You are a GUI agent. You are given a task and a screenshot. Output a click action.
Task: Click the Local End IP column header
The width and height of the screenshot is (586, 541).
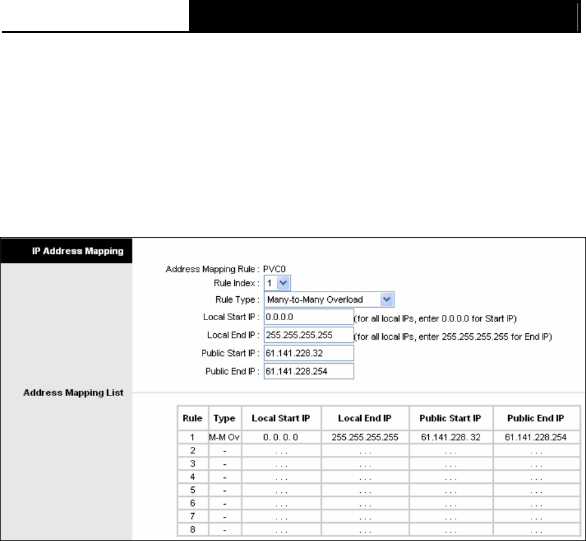pyautogui.click(x=365, y=418)
